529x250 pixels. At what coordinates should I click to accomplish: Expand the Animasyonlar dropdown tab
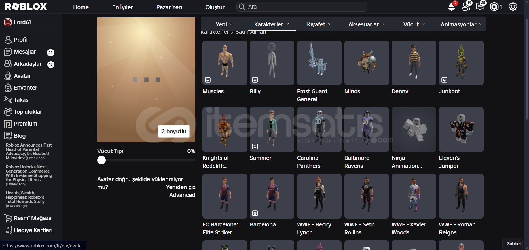point(461,24)
